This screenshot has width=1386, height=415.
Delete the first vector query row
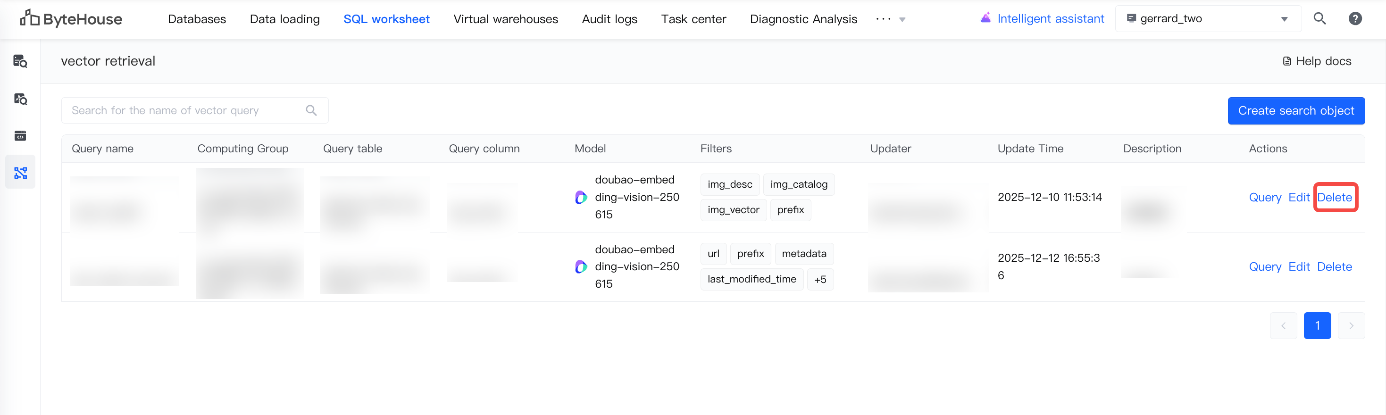point(1335,198)
